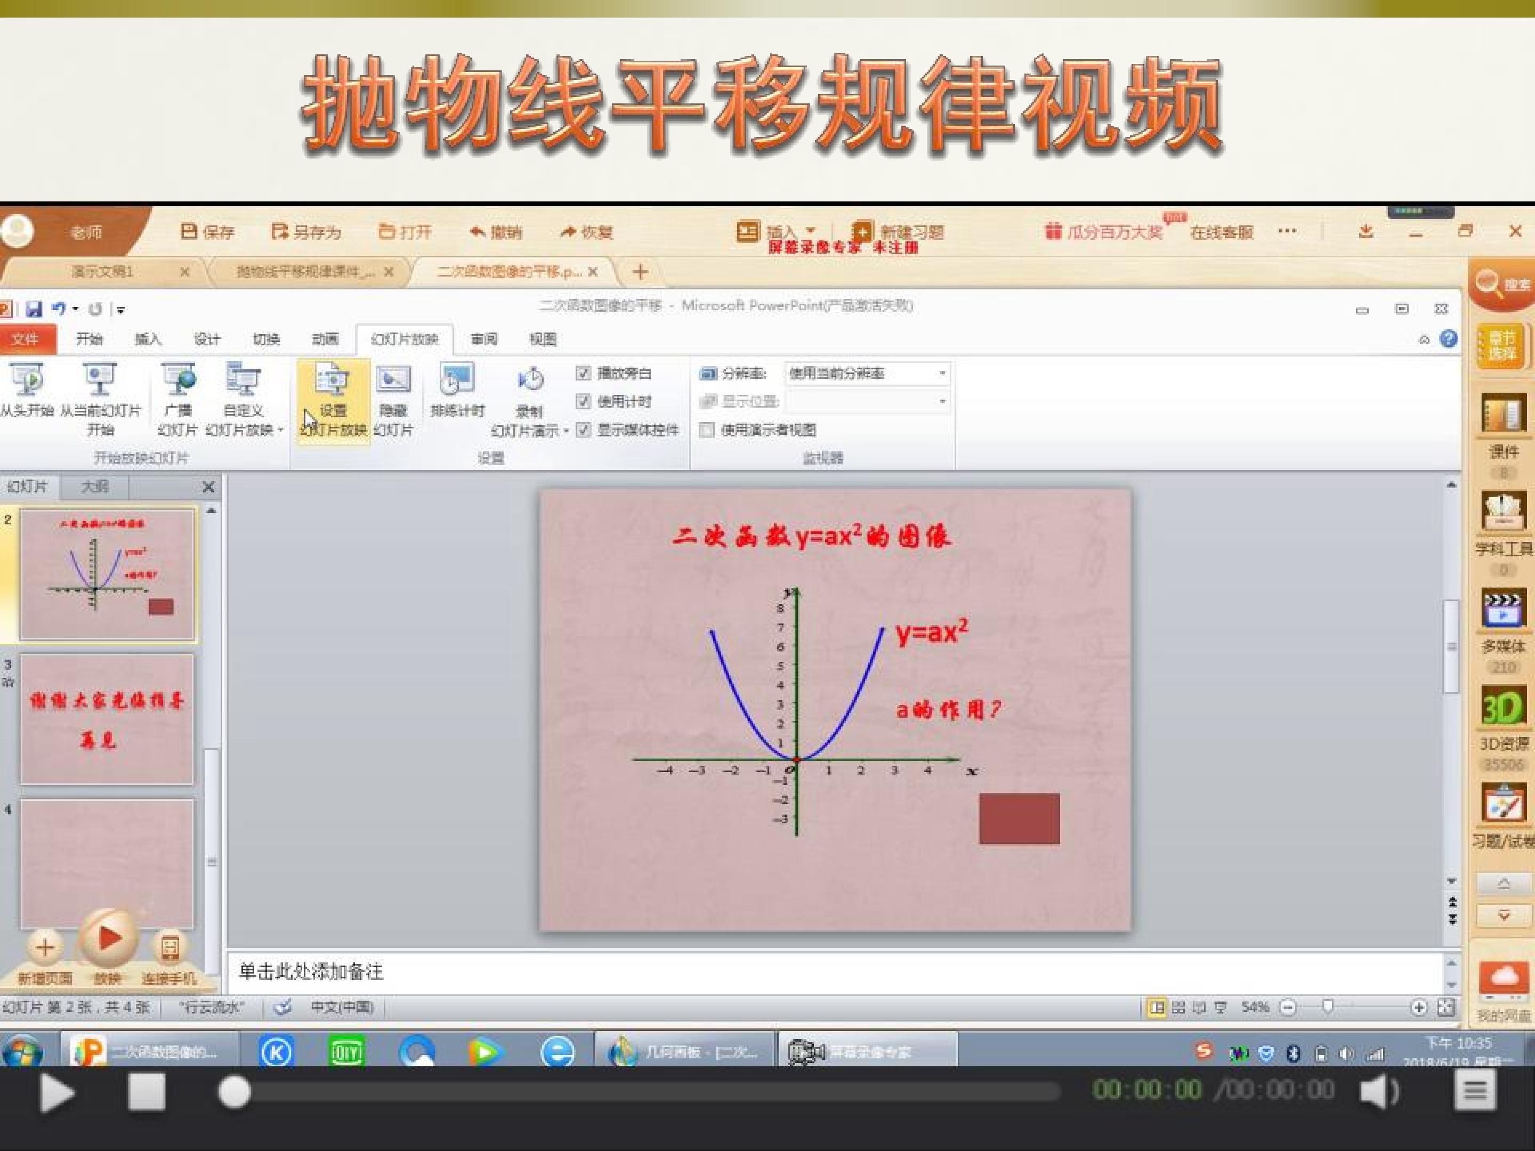
Task: Click the orange 放映 play button
Action: 108,939
